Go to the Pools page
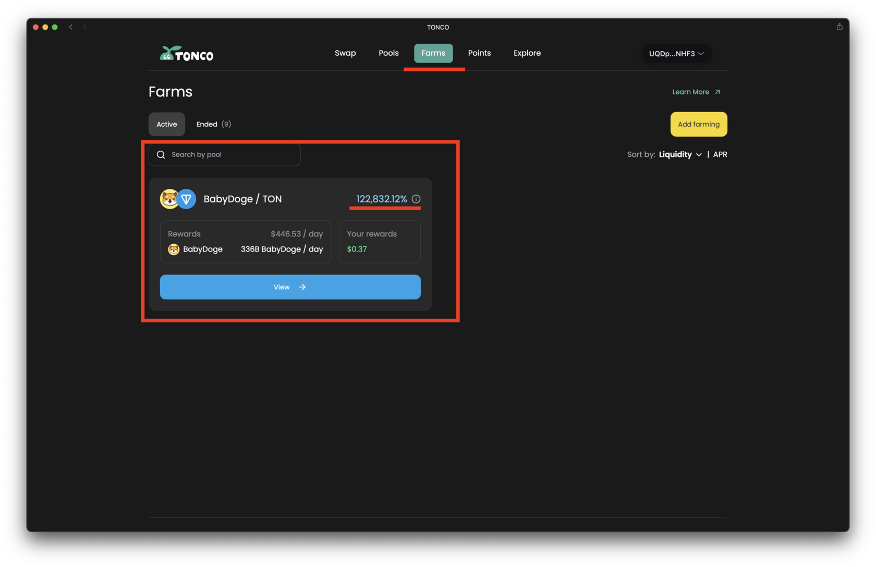This screenshot has width=876, height=567. coord(388,53)
